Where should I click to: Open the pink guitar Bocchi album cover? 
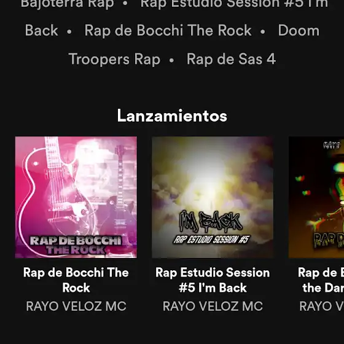[76, 197]
